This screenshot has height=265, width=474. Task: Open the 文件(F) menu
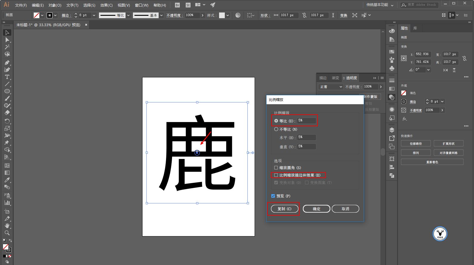click(x=21, y=5)
